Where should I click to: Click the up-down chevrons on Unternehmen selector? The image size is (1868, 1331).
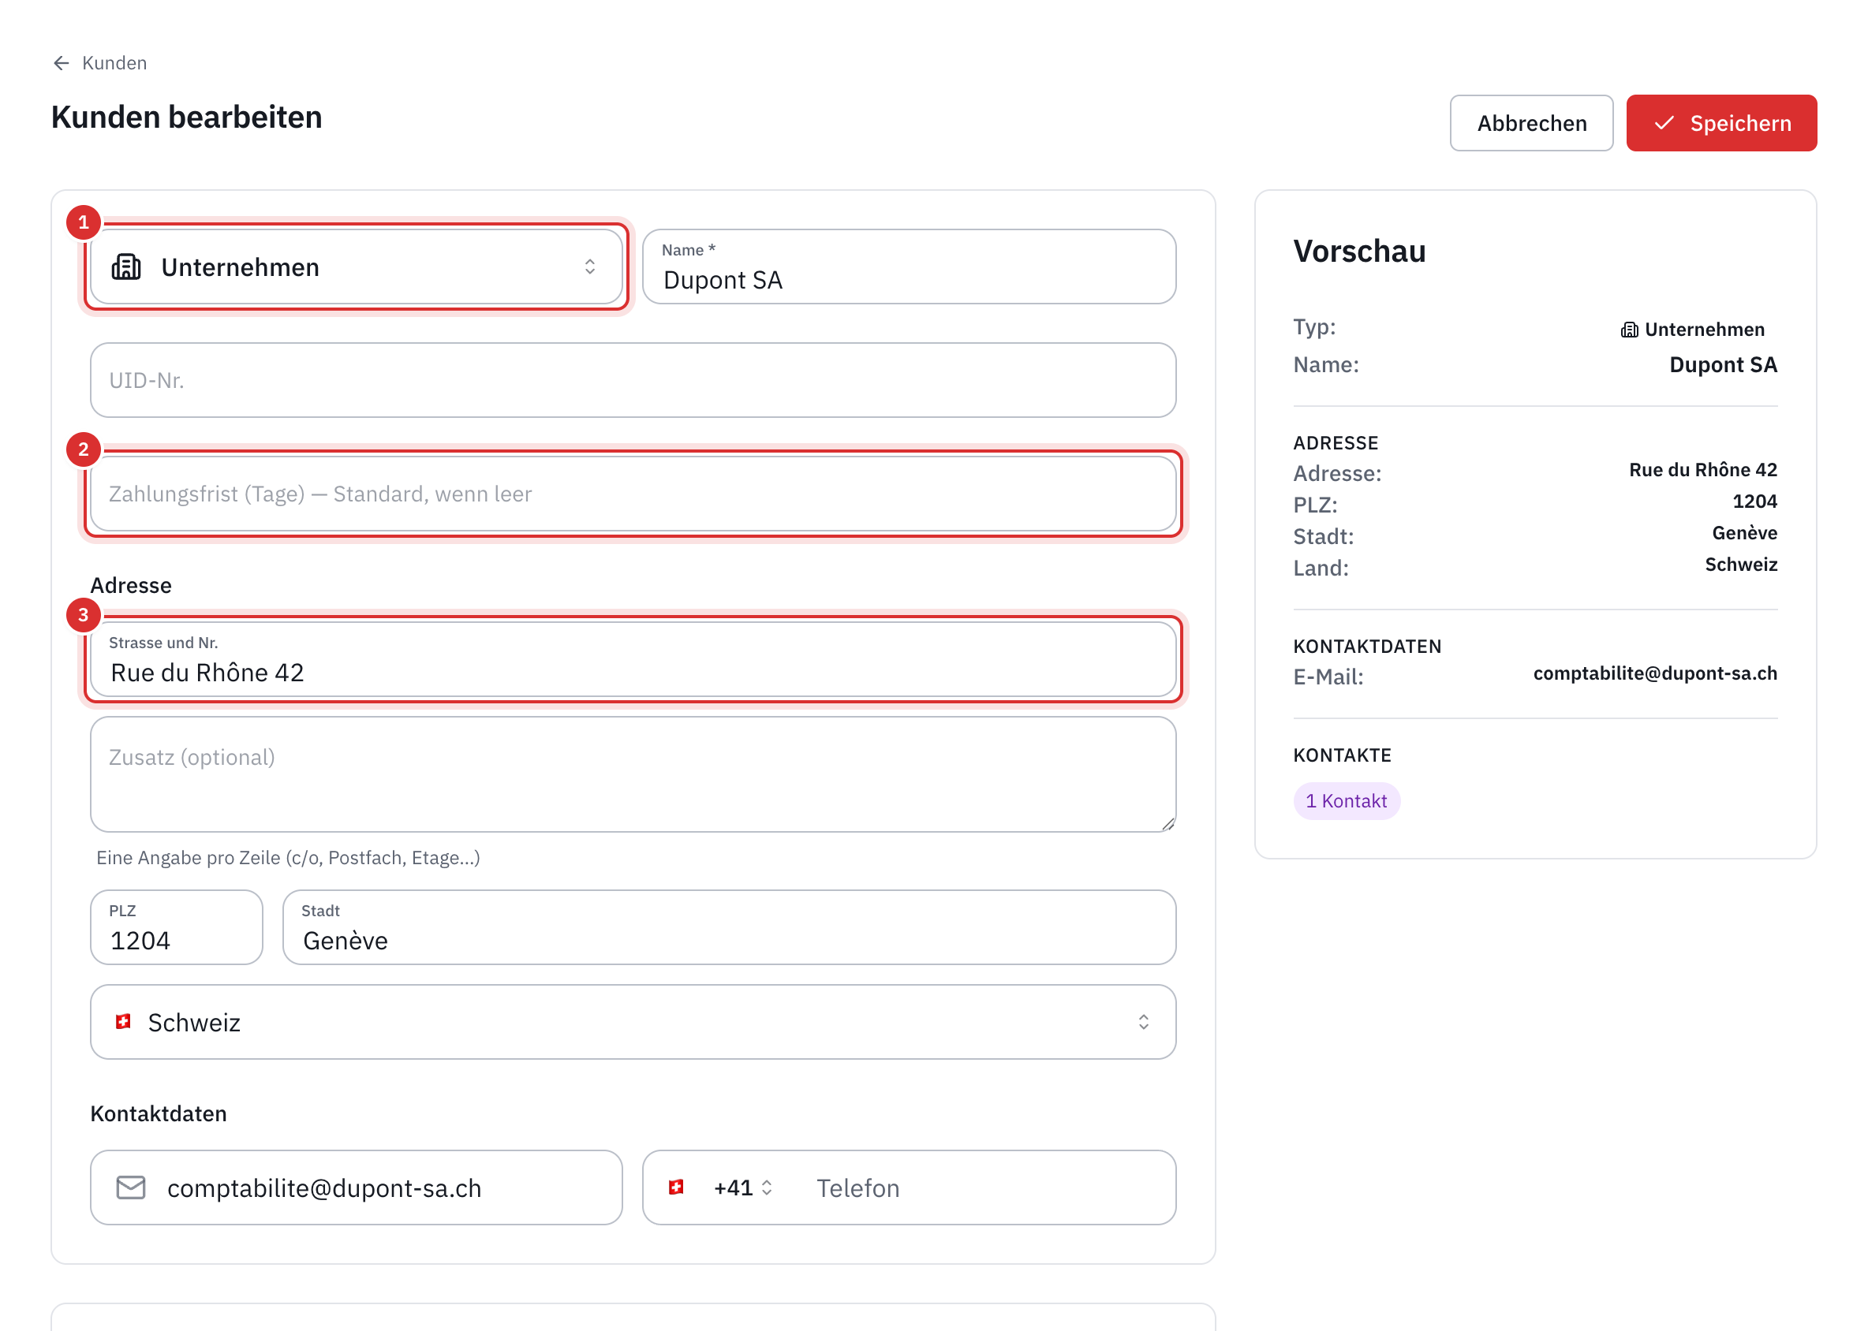(589, 267)
